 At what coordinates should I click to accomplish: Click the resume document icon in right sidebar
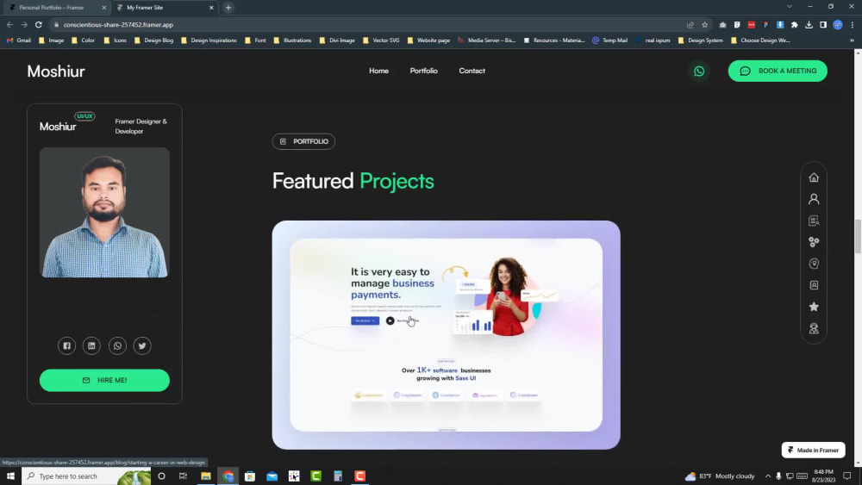[x=814, y=221]
